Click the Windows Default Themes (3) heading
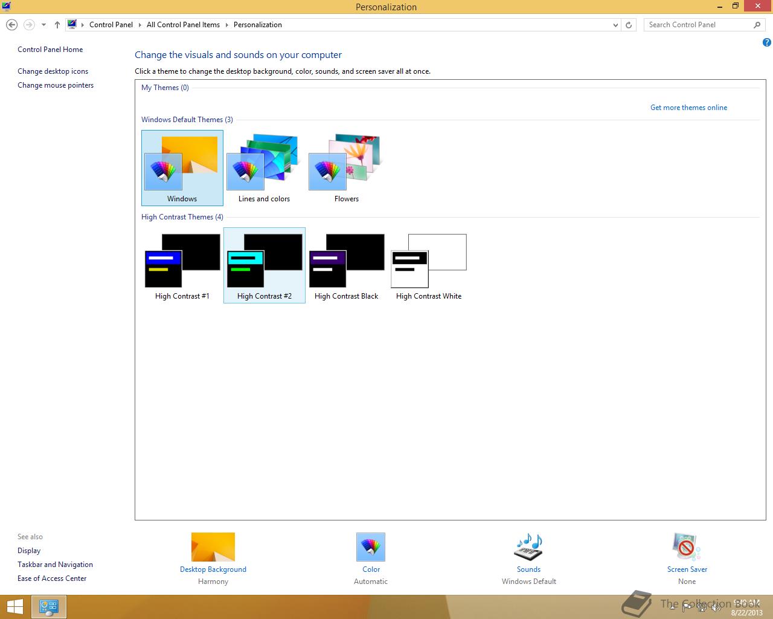 point(187,120)
